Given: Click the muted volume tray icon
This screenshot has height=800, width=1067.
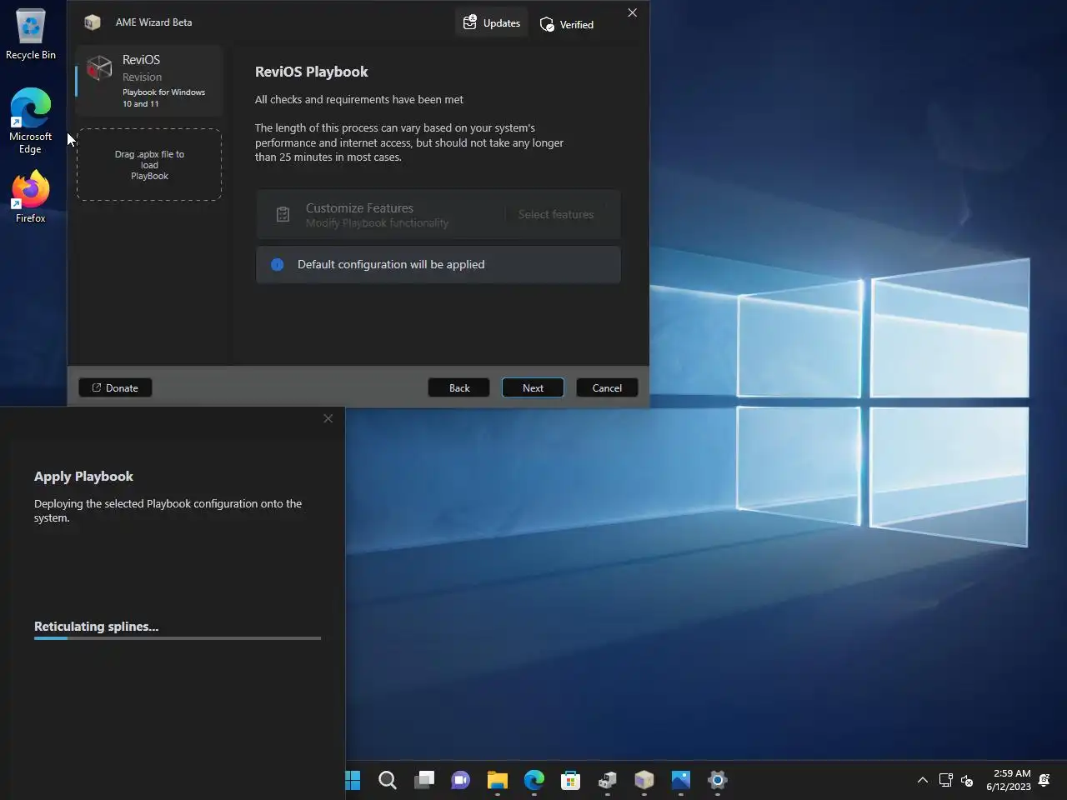Looking at the screenshot, I should click(x=967, y=781).
